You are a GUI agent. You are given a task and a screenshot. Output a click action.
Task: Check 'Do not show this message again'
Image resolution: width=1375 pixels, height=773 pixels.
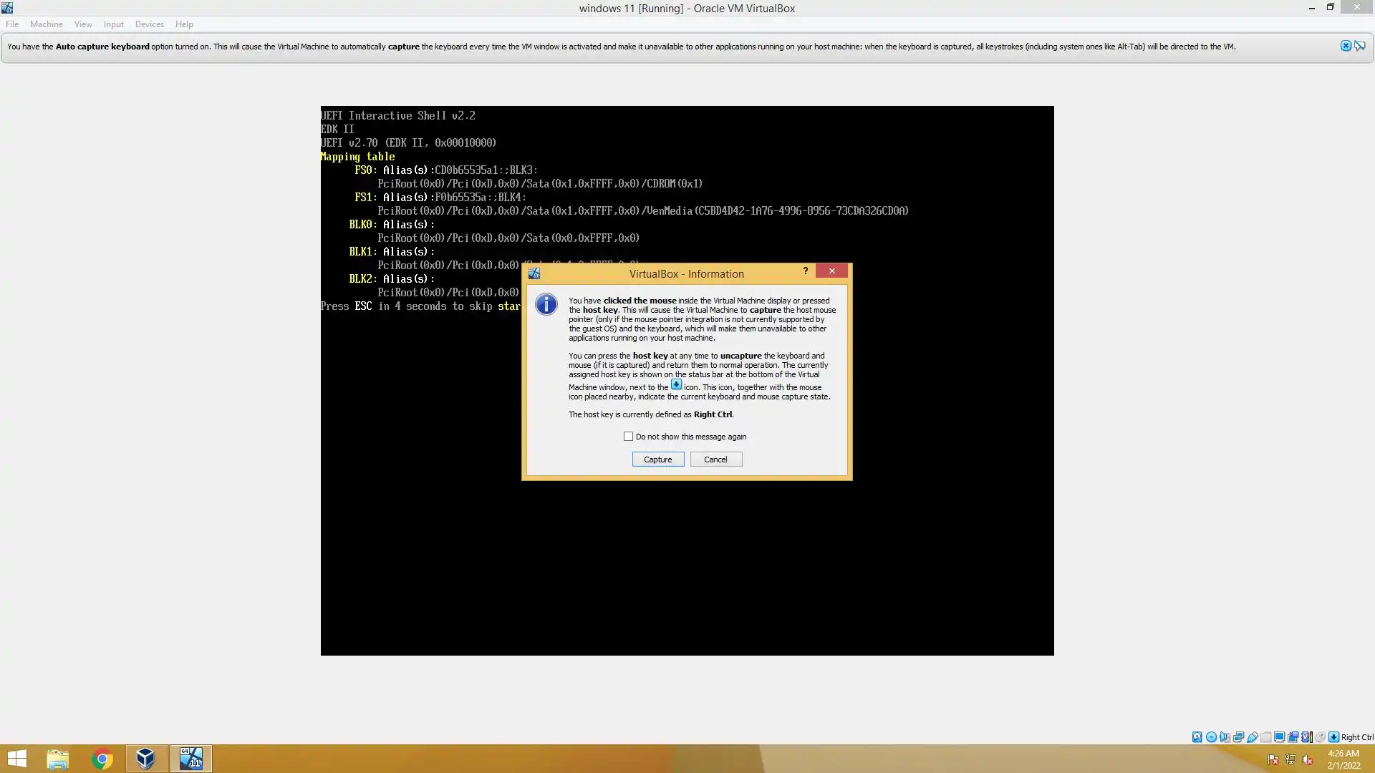click(x=628, y=437)
